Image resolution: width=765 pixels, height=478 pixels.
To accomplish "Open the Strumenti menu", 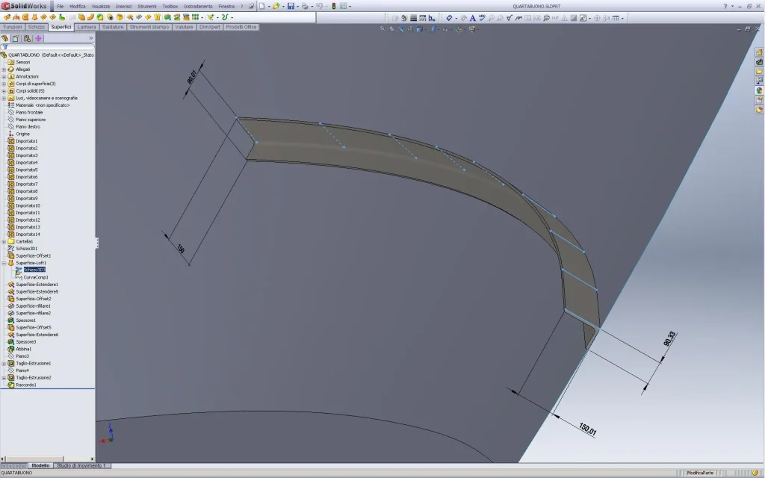I will 147,6.
